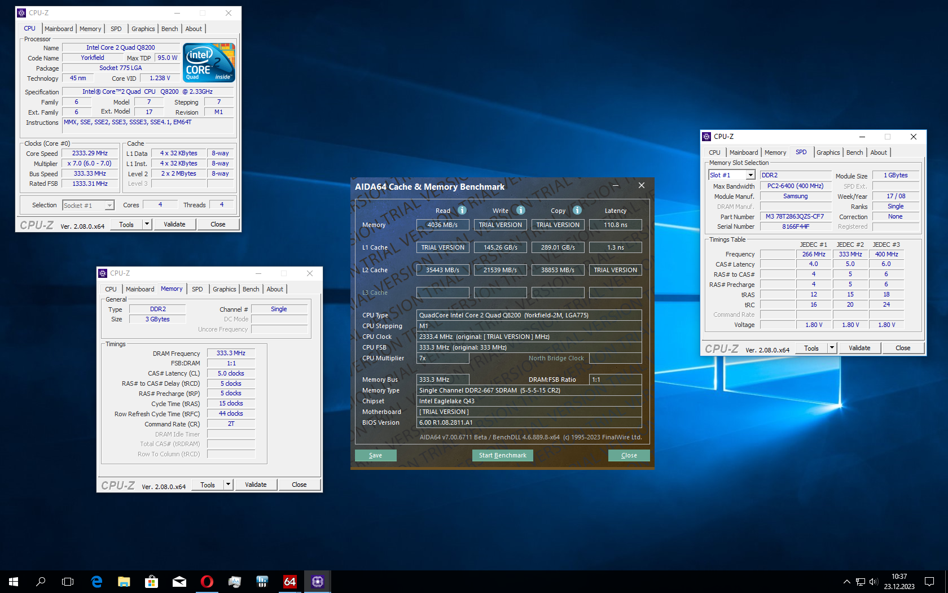Open Graphics tab in CPU-Z Memory window

click(x=224, y=289)
